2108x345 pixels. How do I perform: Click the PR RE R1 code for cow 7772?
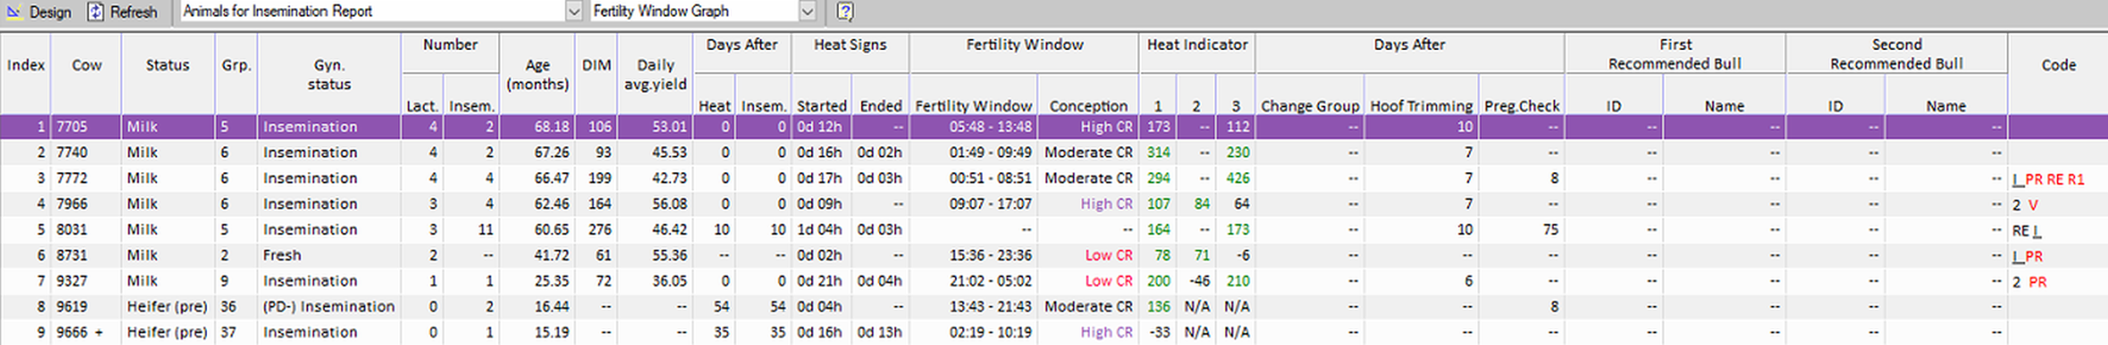coord(2054,179)
